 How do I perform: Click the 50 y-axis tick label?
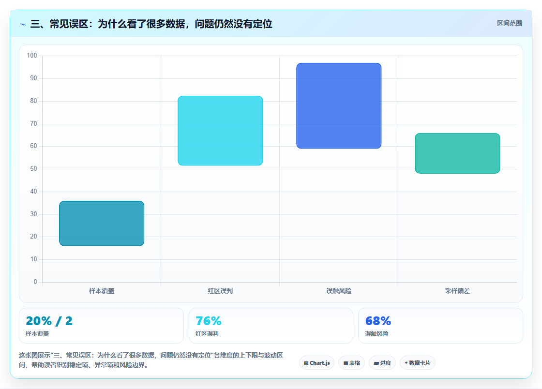pos(33,168)
